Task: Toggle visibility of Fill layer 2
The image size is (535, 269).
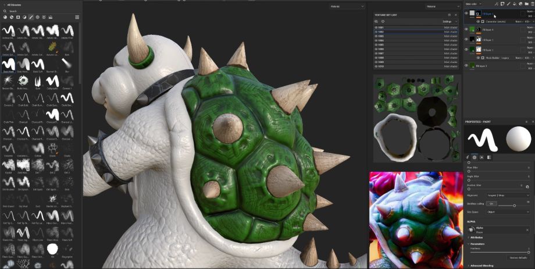Action: [x=466, y=65]
